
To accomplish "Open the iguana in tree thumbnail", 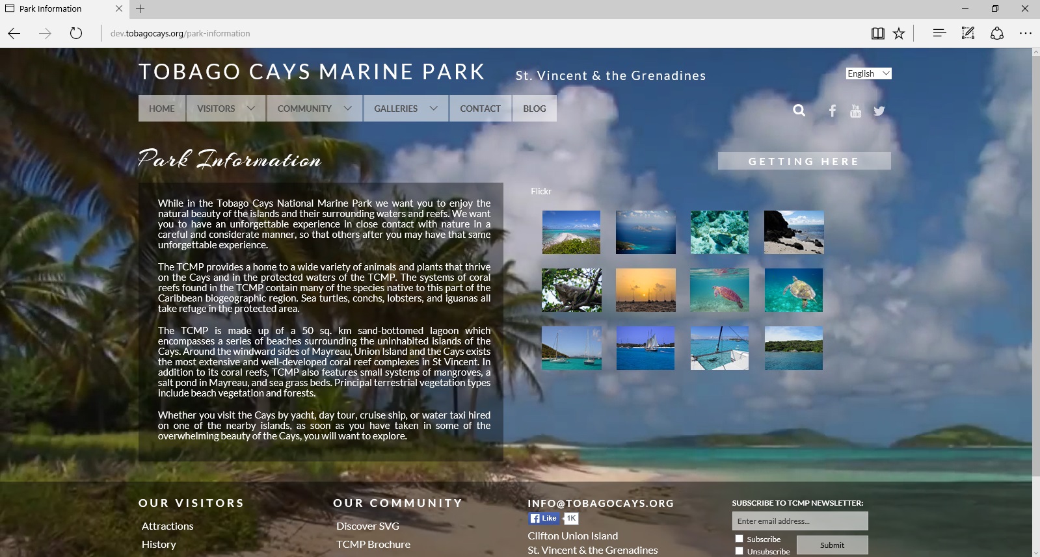I will [572, 290].
